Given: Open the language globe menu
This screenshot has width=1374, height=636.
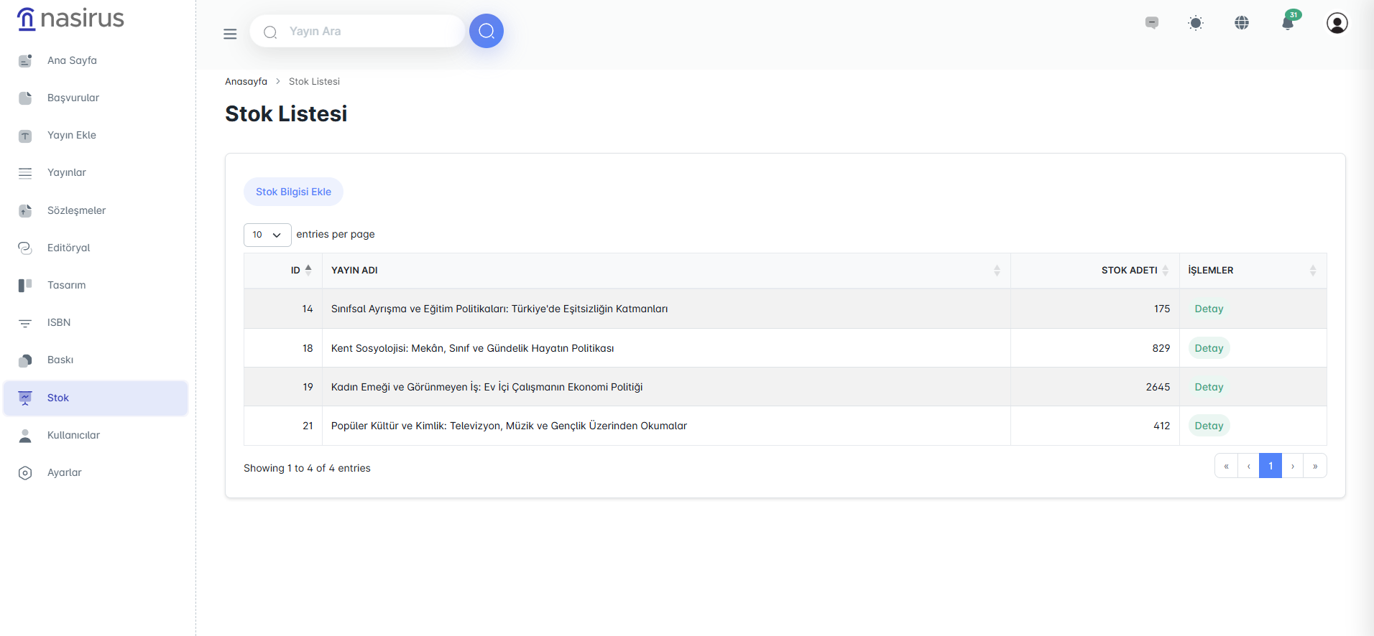Looking at the screenshot, I should click(x=1242, y=23).
